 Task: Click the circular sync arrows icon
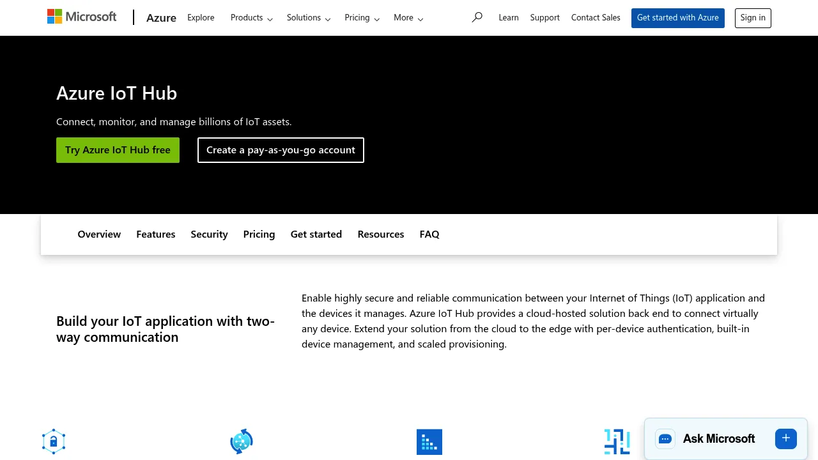coord(242,441)
